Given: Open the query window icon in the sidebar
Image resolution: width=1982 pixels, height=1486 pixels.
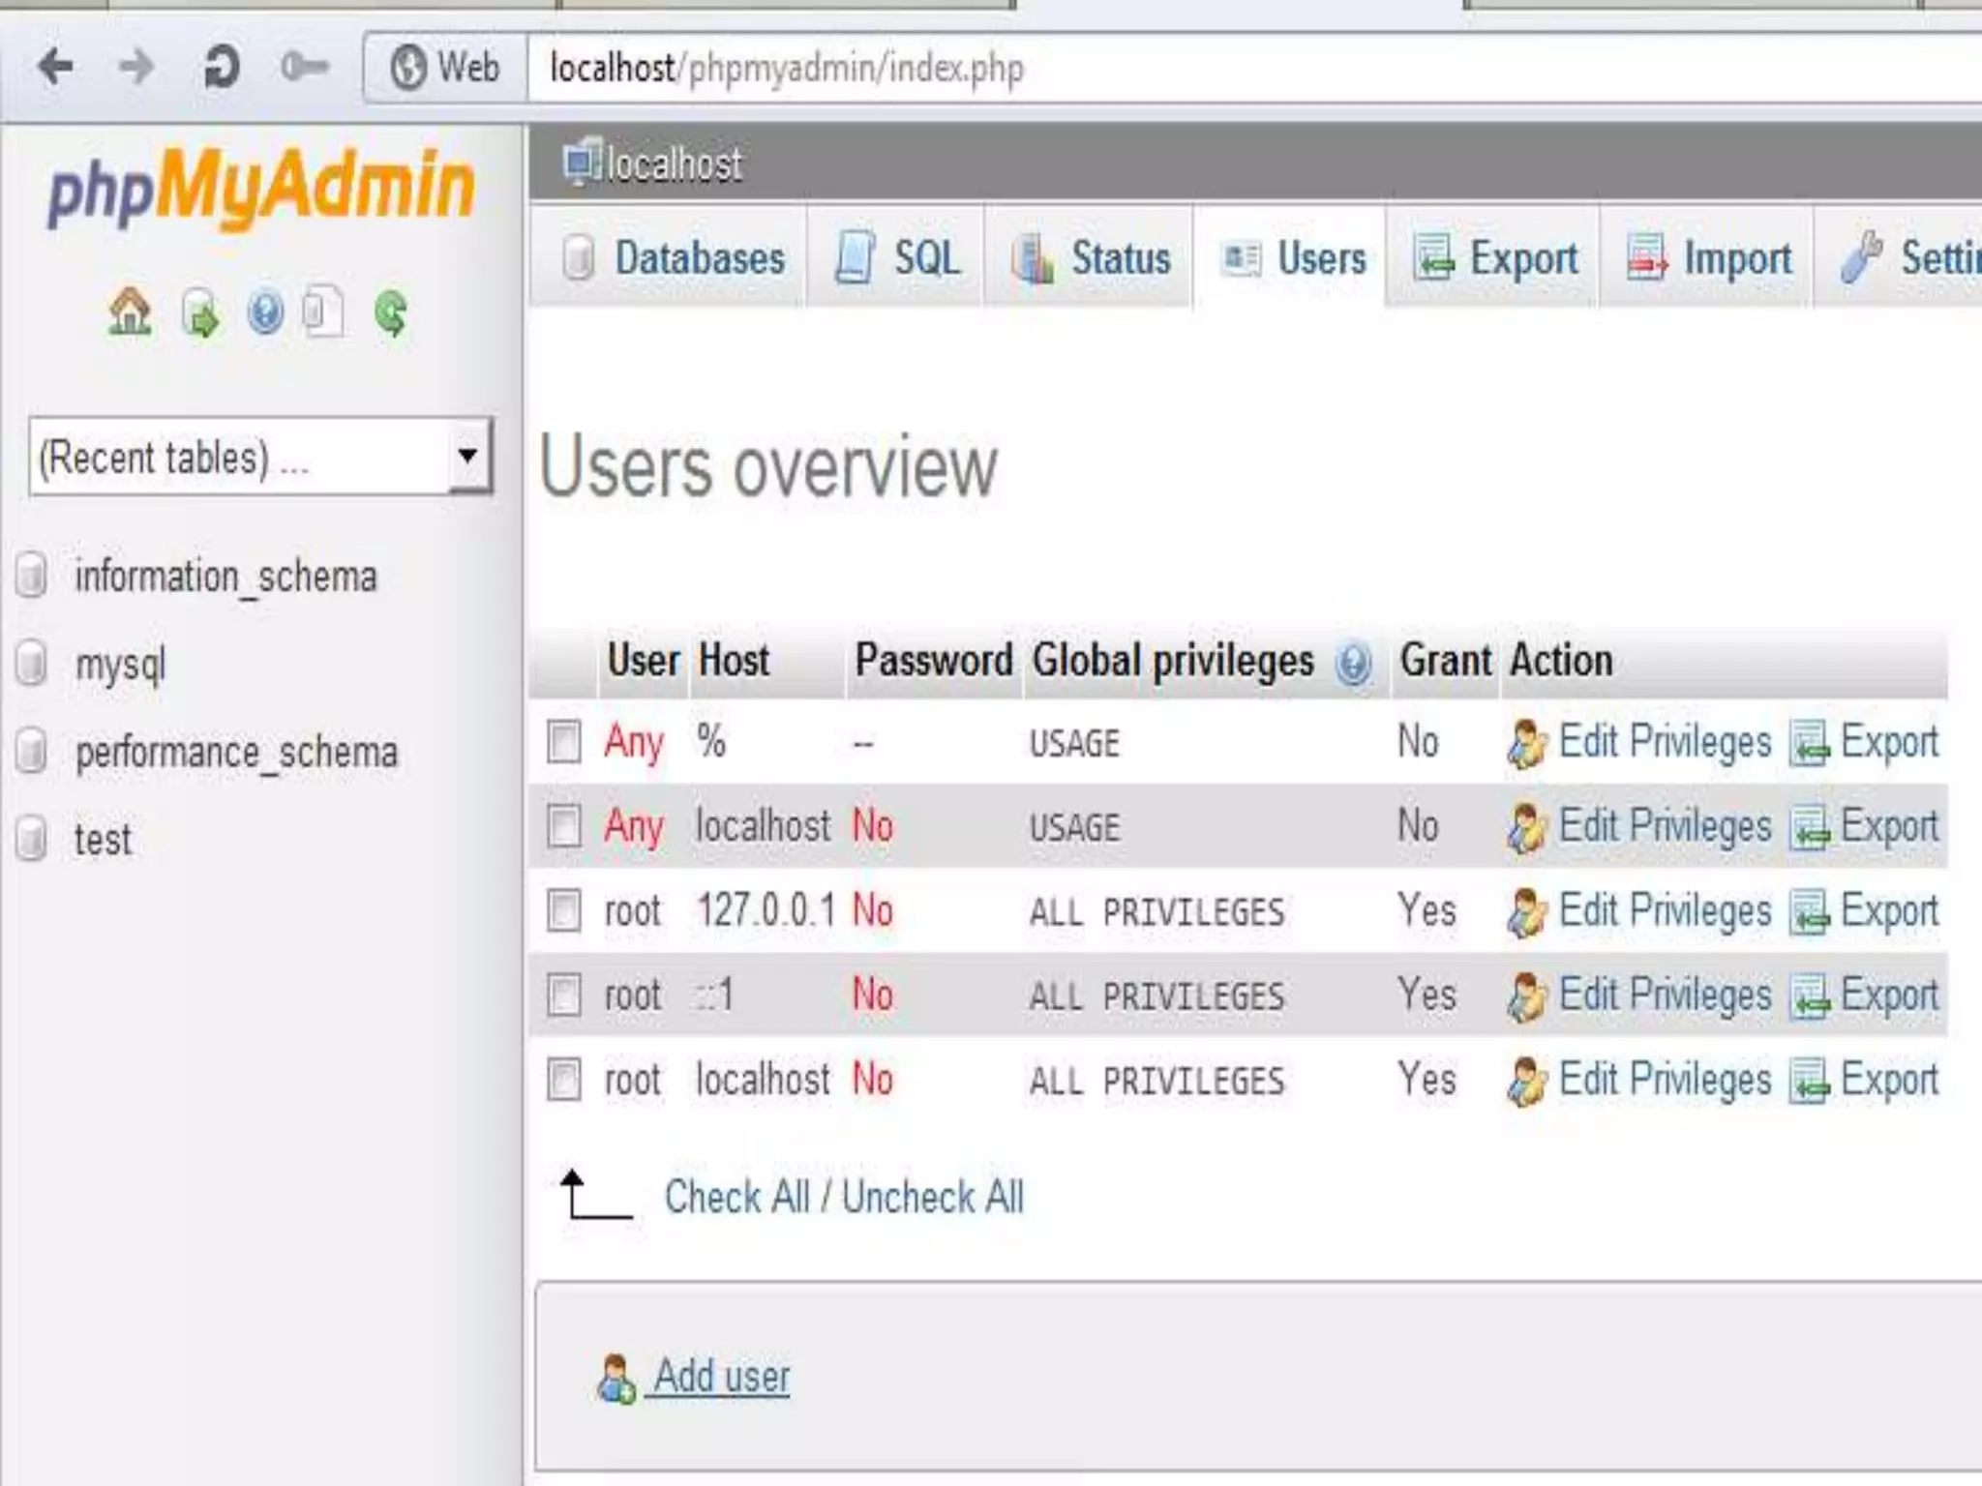Looking at the screenshot, I should (322, 312).
